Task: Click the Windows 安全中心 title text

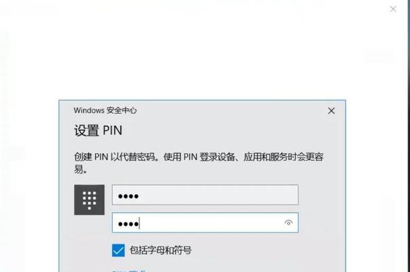Action: 105,110
